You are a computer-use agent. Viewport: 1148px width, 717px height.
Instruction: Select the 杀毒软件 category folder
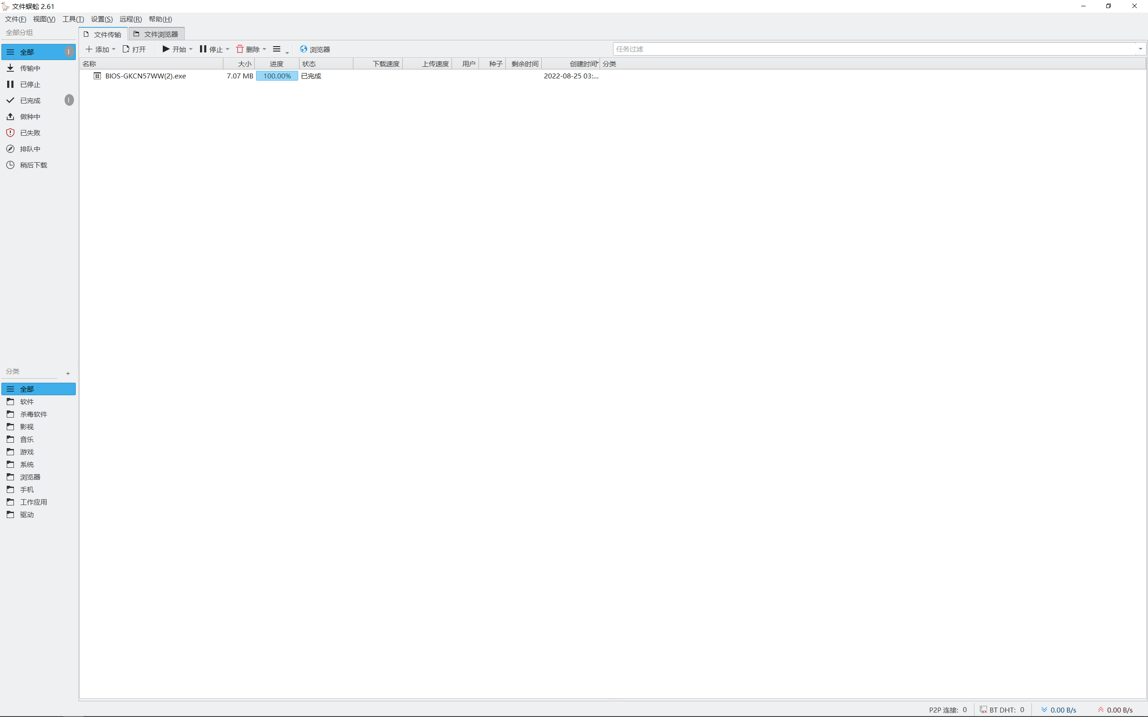pos(39,414)
